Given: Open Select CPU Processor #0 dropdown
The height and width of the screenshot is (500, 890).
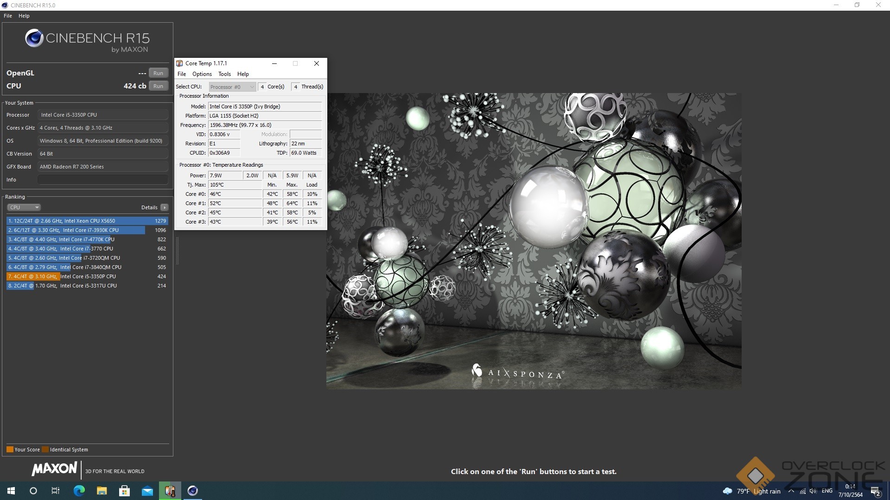Looking at the screenshot, I should click(x=232, y=87).
